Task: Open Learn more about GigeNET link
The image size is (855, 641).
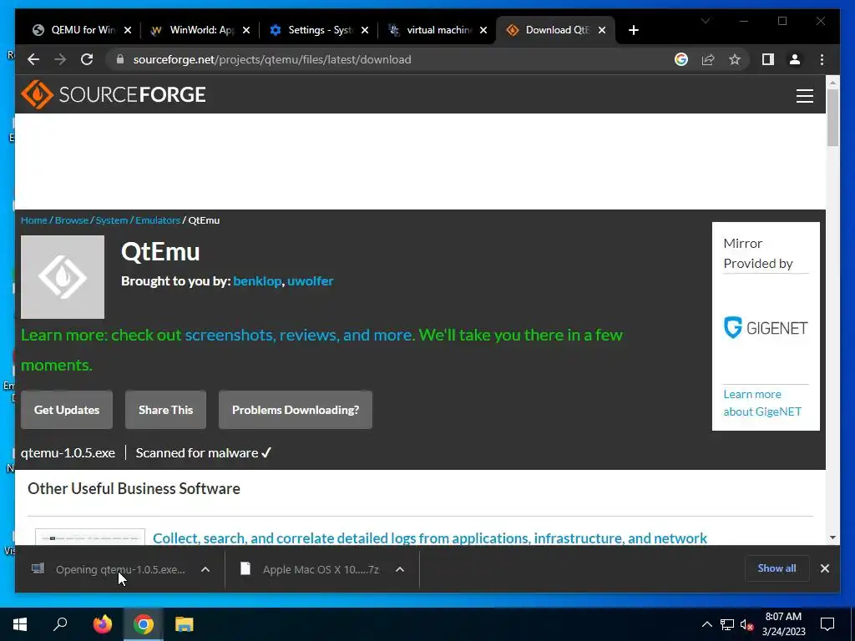Action: coord(762,403)
